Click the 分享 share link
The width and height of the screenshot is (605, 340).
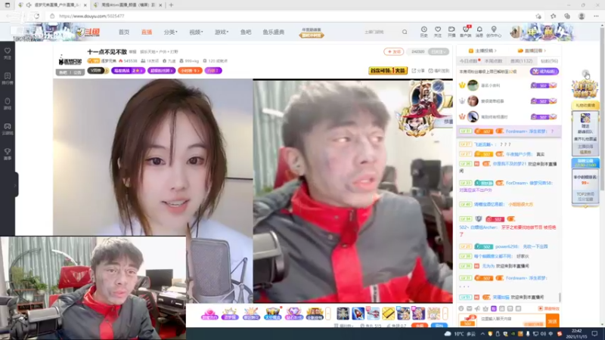pyautogui.click(x=418, y=71)
